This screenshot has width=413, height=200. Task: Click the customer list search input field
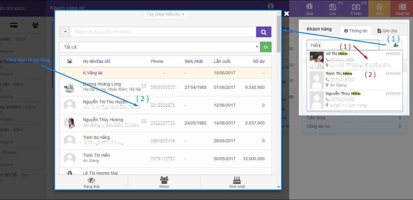point(163,32)
